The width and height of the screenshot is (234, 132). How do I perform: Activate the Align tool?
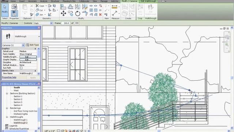pos(63,7)
